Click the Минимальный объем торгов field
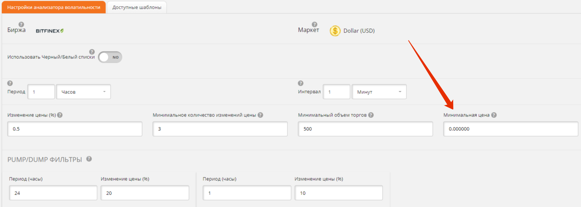 tap(365, 129)
